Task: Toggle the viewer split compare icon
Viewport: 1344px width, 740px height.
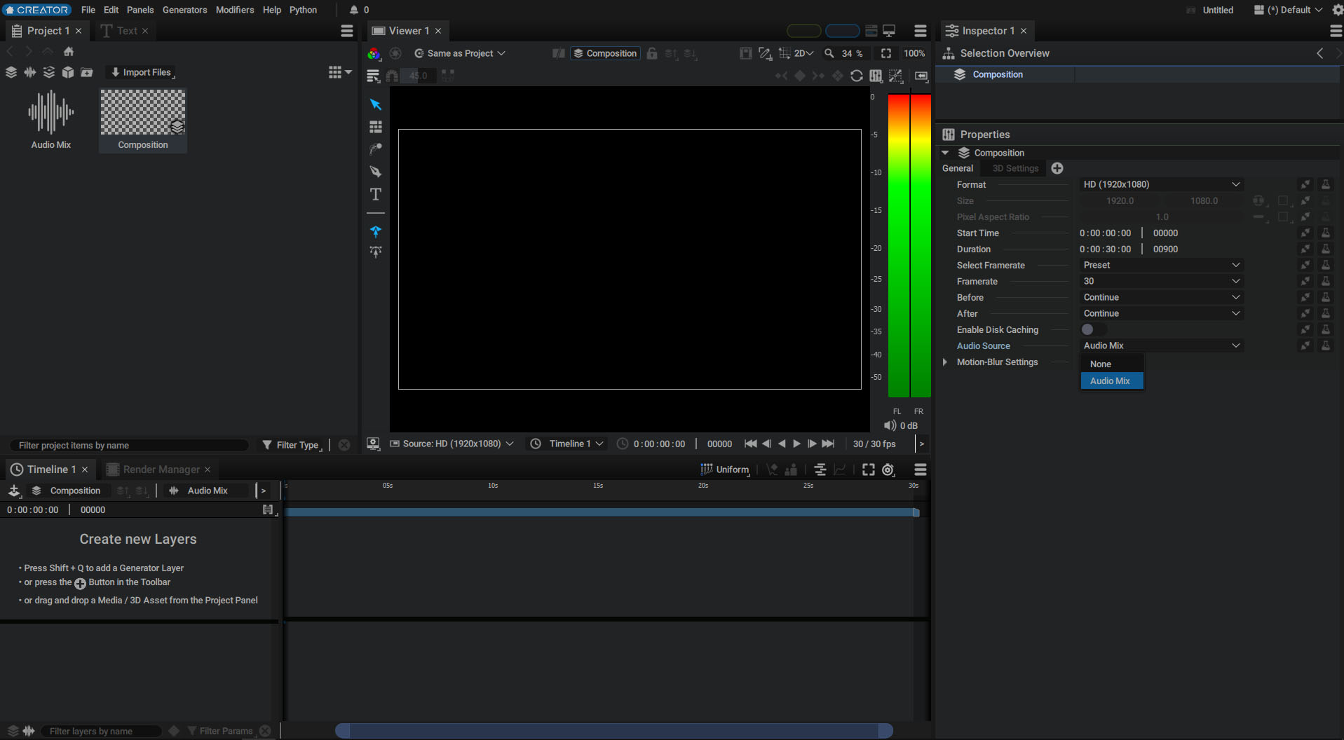Action: pyautogui.click(x=559, y=53)
